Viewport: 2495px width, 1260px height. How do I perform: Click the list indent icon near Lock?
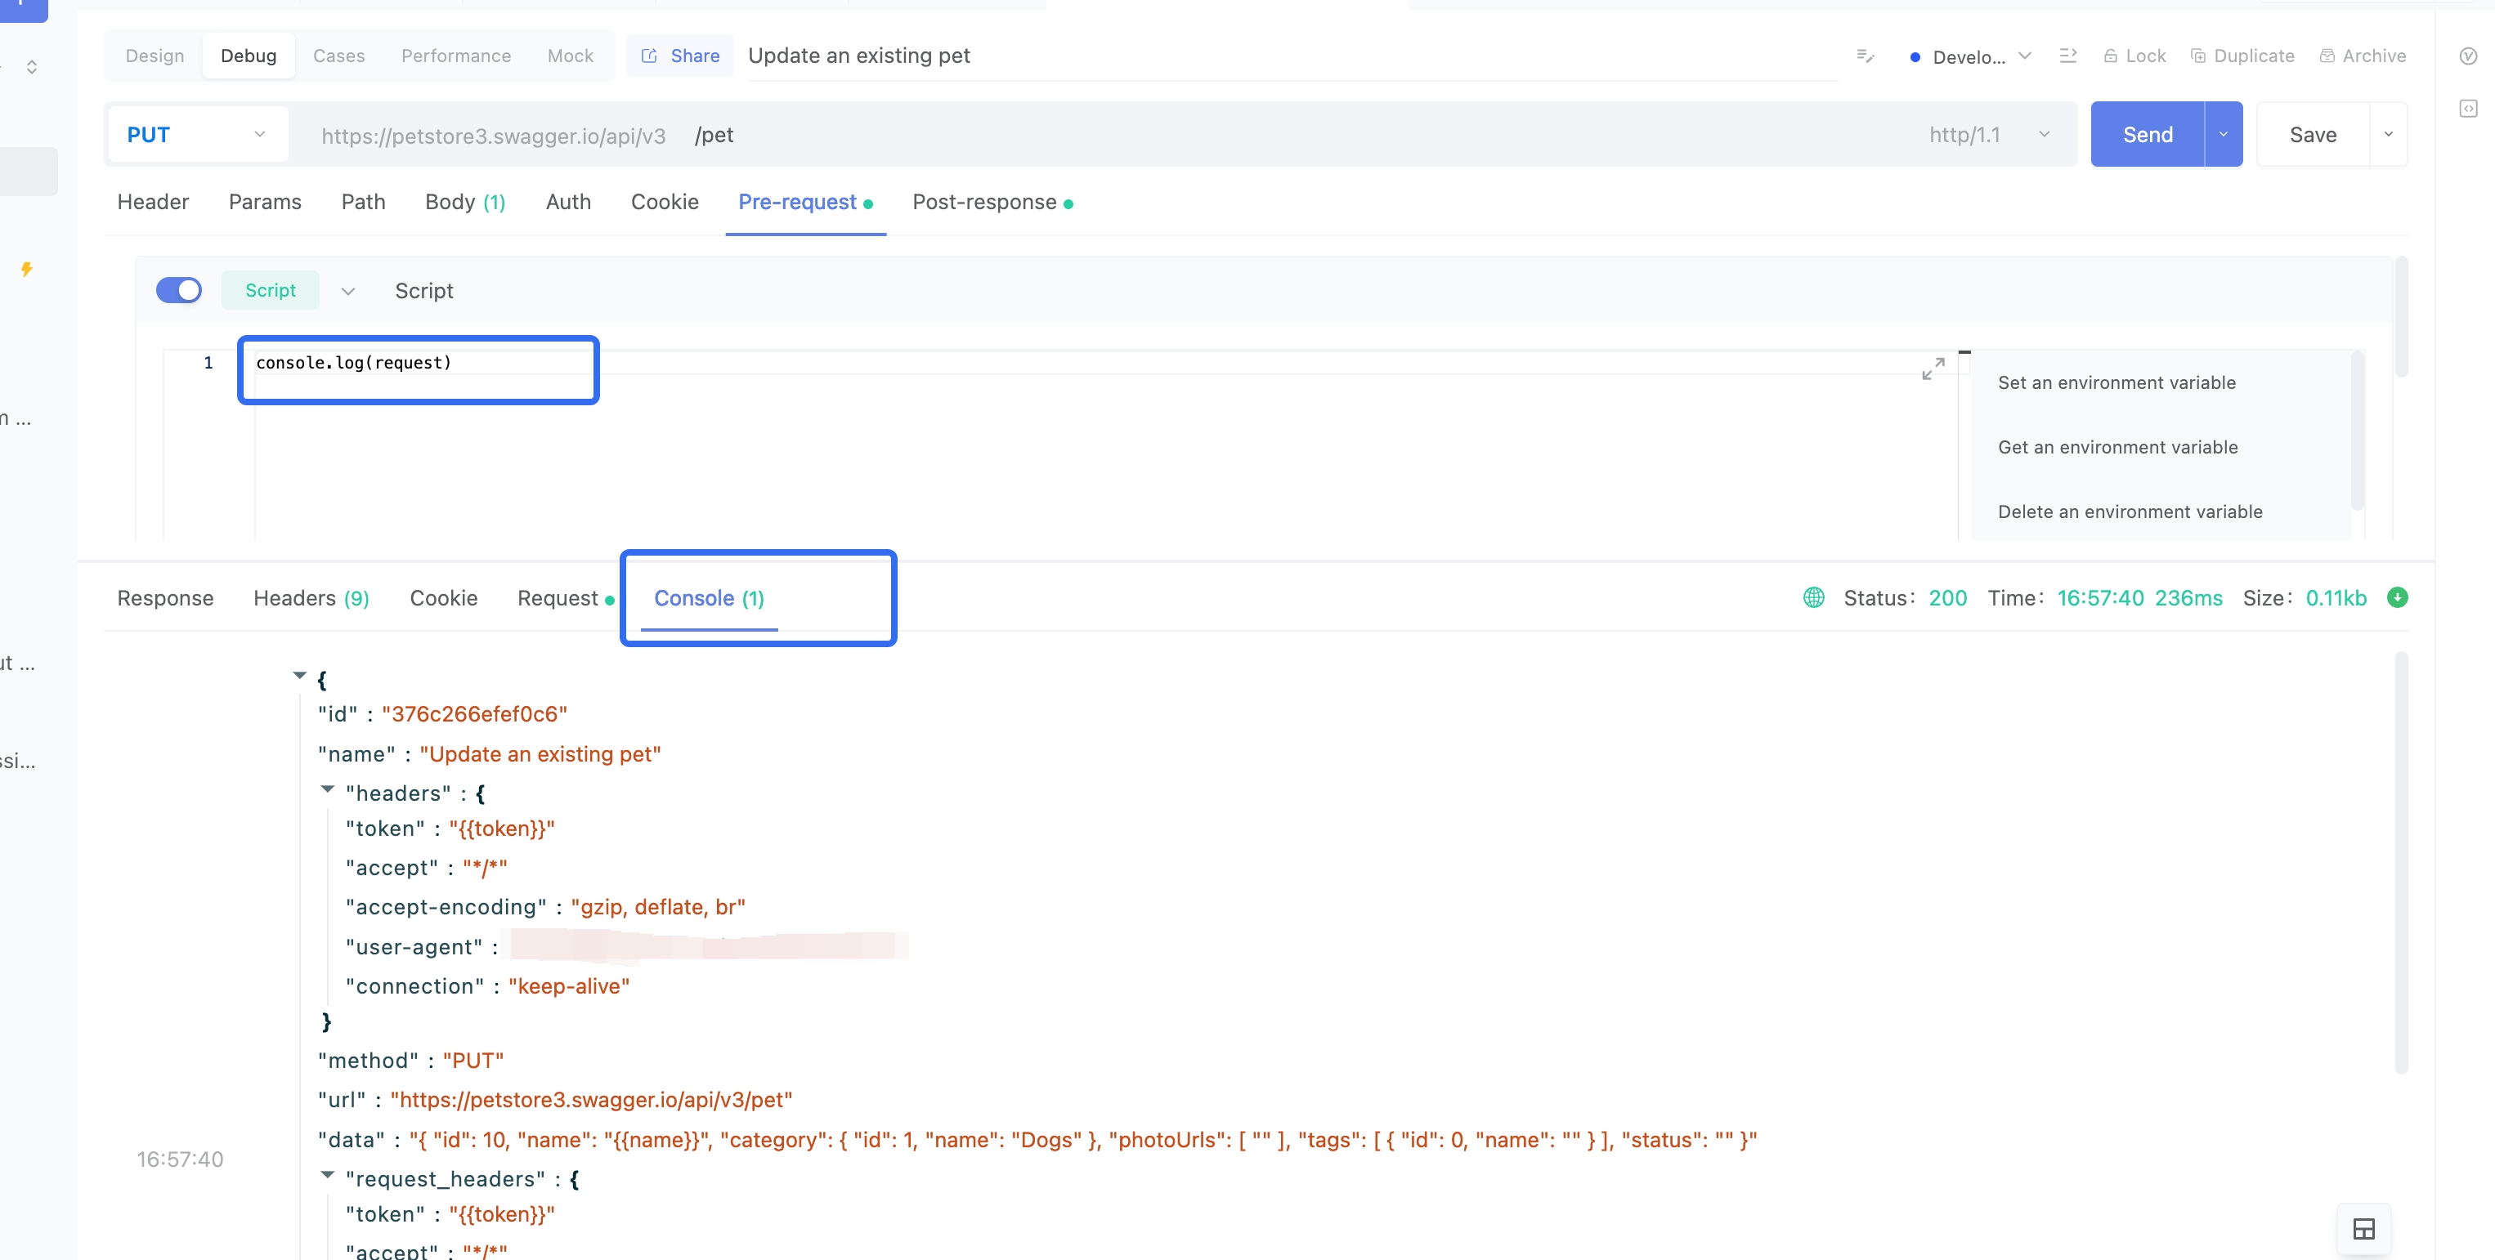point(2068,56)
